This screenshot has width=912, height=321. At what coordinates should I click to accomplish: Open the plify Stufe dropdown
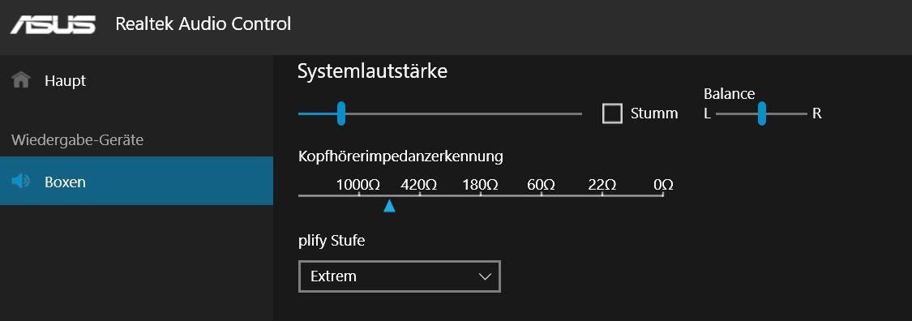pyautogui.click(x=400, y=276)
